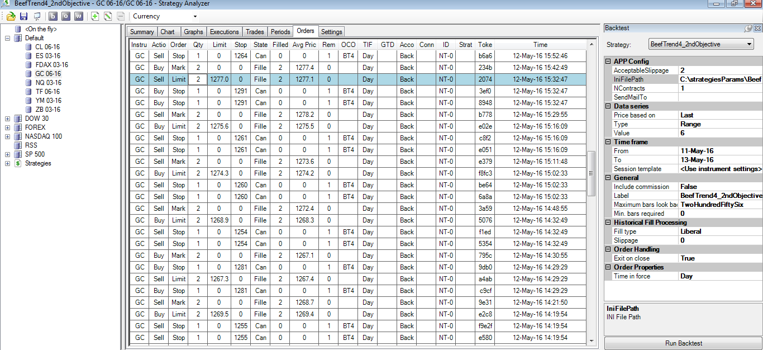
Task: Click the From date value 11-May-16
Action: tap(720, 151)
